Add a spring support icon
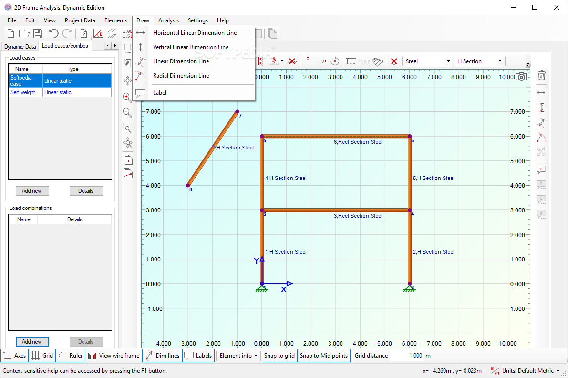Screen dimensions: 568x378 274,61
